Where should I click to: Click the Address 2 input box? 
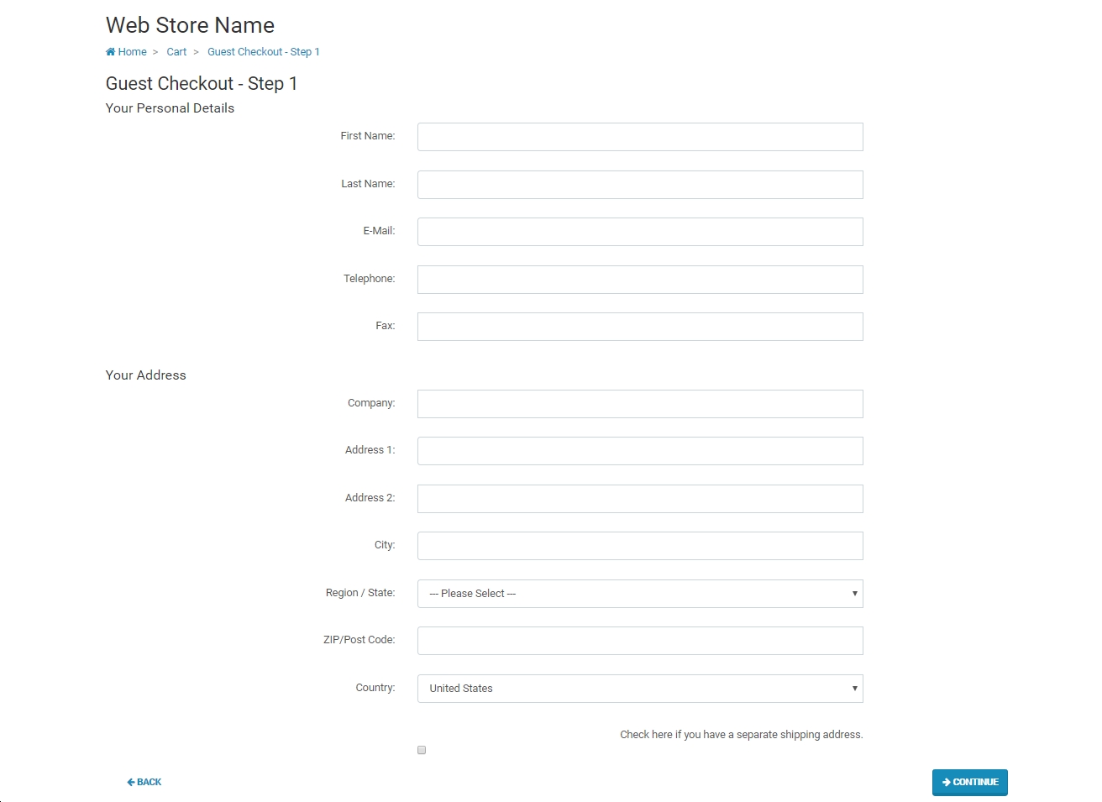pyautogui.click(x=640, y=499)
